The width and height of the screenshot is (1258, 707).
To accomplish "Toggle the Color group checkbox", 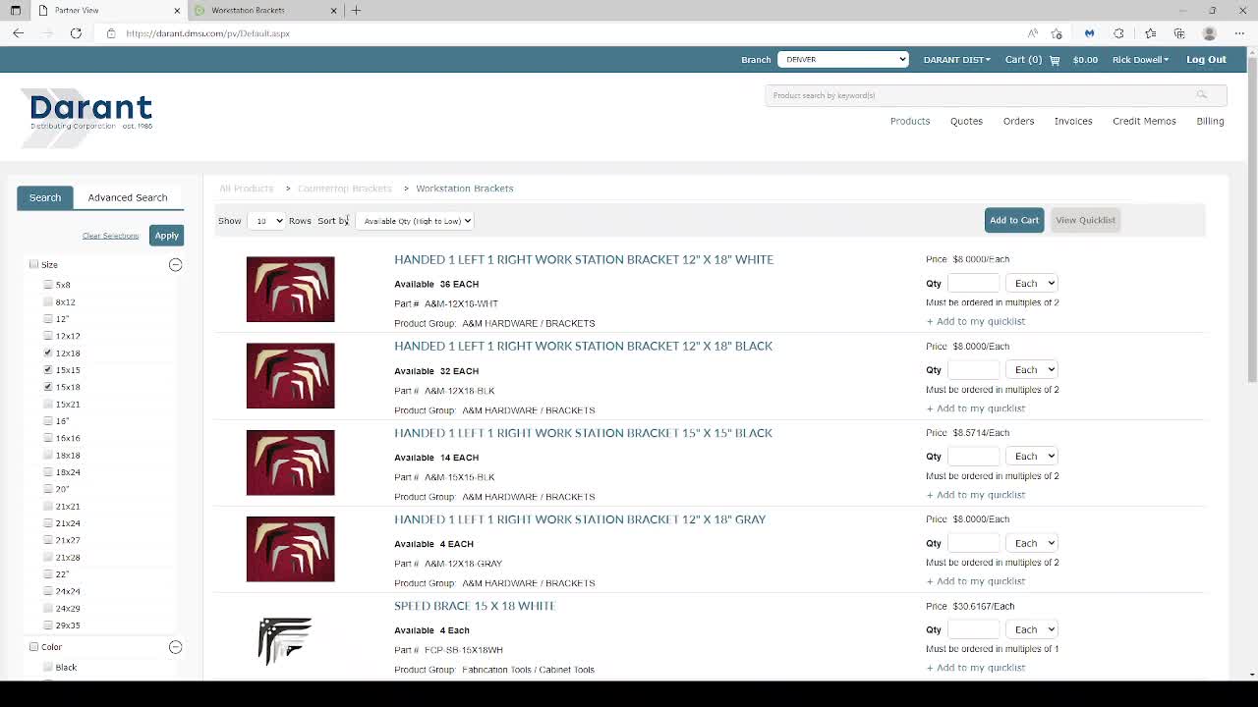I will pos(33,647).
